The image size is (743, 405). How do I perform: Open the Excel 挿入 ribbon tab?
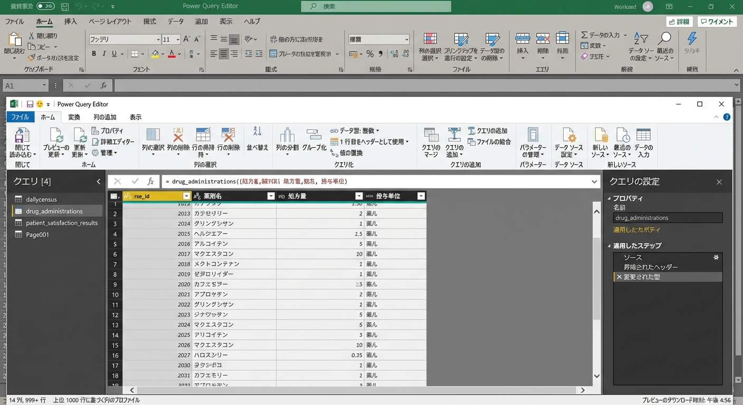(x=70, y=22)
